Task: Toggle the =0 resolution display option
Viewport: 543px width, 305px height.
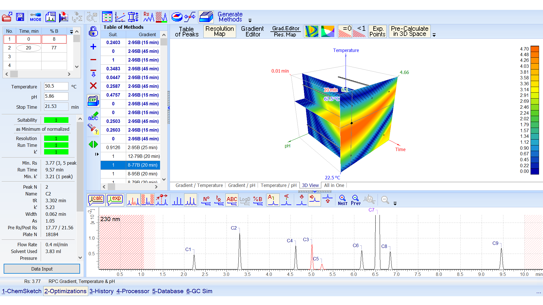Action: [345, 31]
